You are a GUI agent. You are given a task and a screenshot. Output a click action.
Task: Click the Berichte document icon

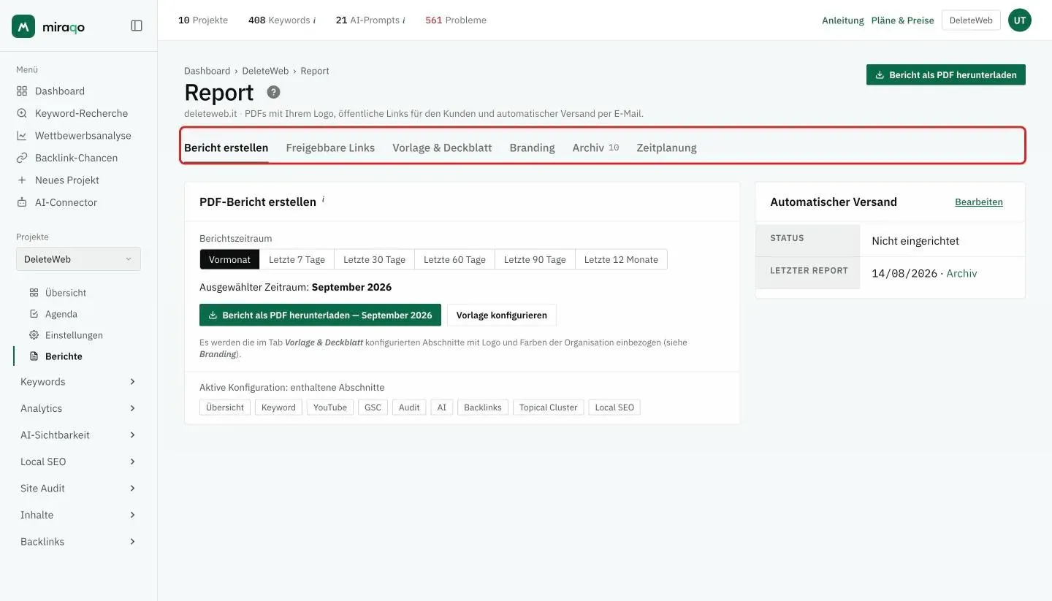(34, 356)
